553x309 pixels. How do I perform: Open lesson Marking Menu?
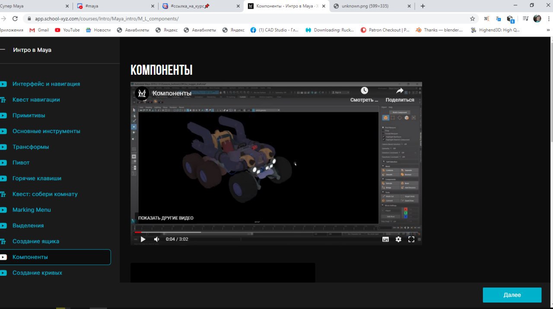pos(32,210)
